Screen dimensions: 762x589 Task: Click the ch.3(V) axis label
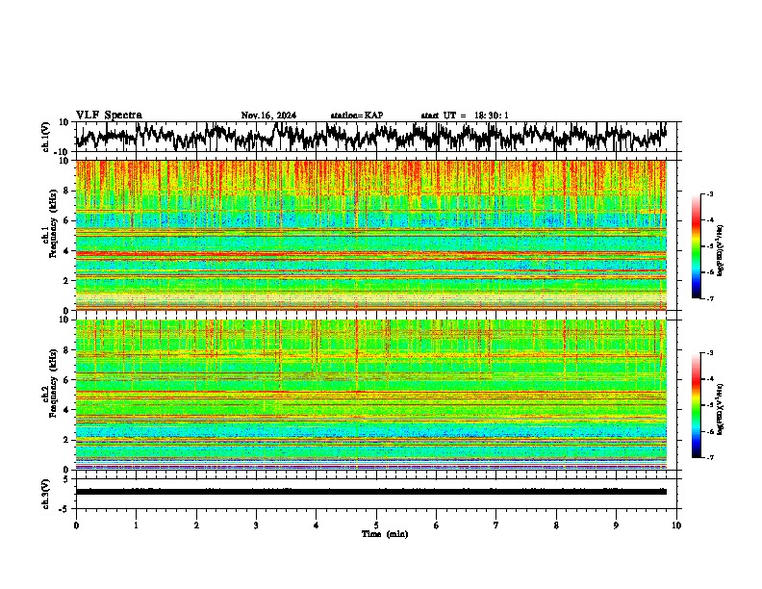[46, 494]
